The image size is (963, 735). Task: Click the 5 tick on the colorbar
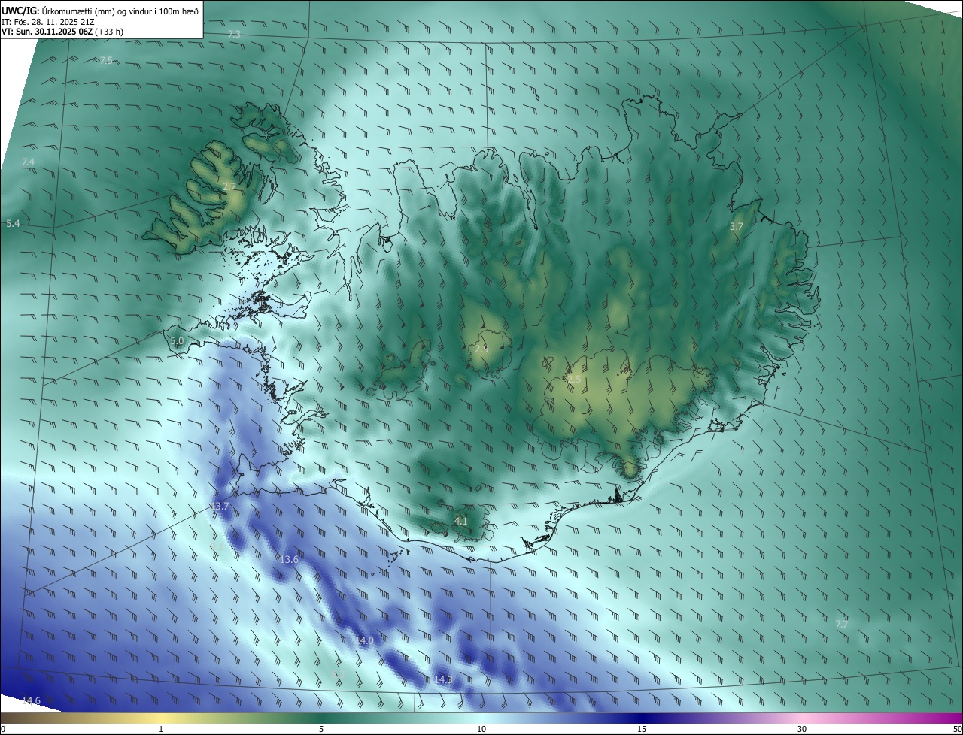(321, 729)
